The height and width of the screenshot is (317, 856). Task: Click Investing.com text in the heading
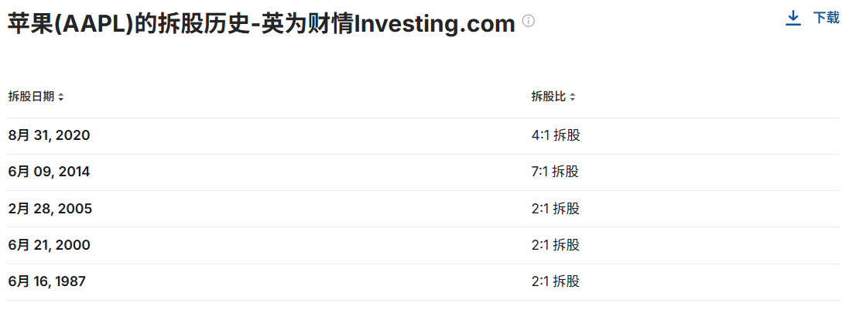tap(434, 23)
